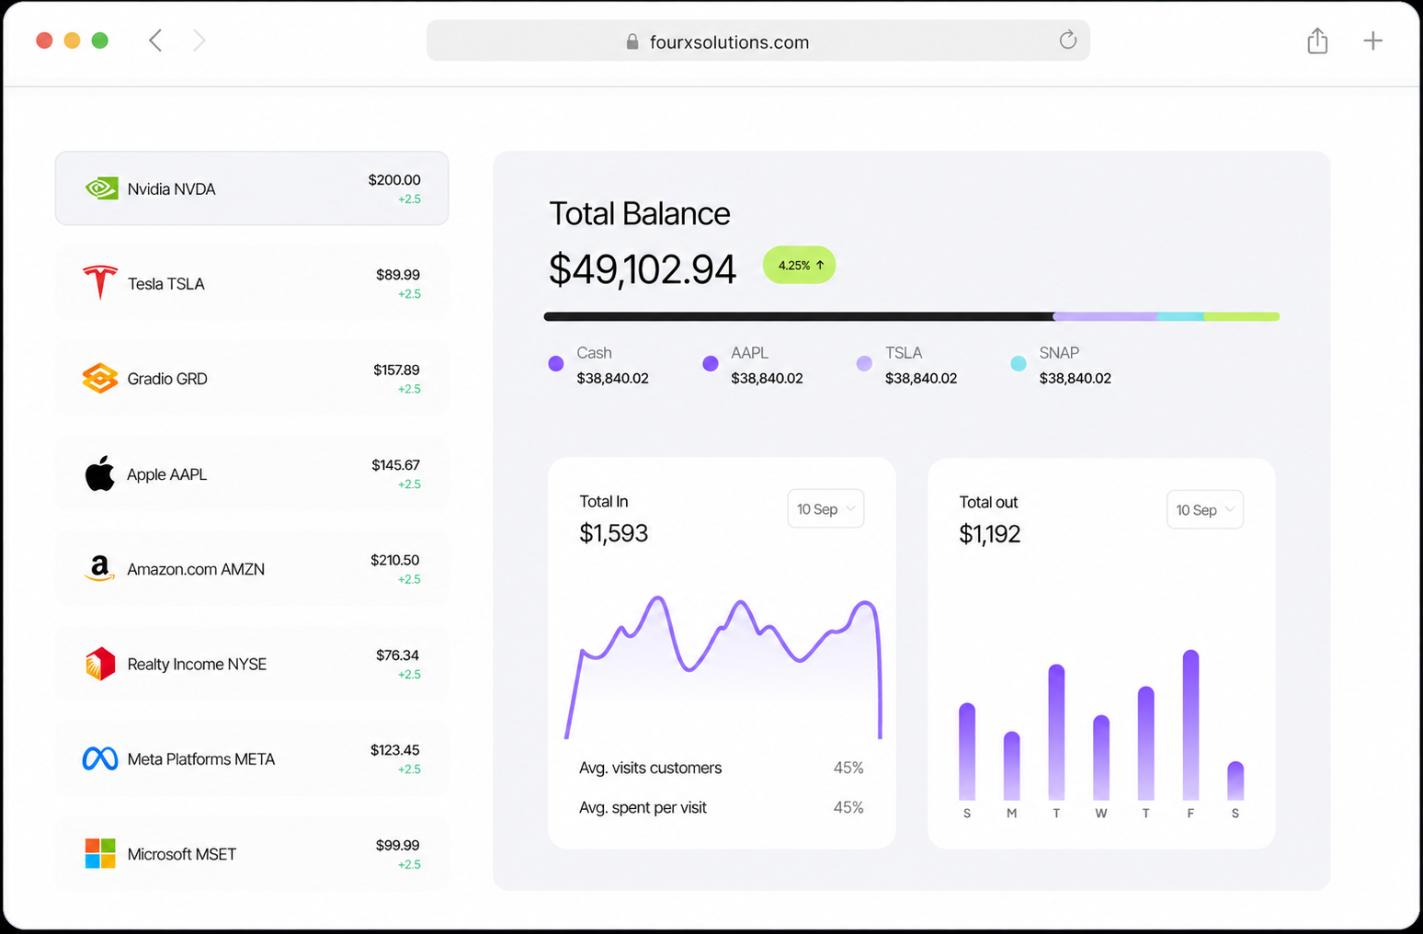Screen dimensions: 1423x934
Task: Click the Microsoft MSET label
Action: pyautogui.click(x=182, y=854)
